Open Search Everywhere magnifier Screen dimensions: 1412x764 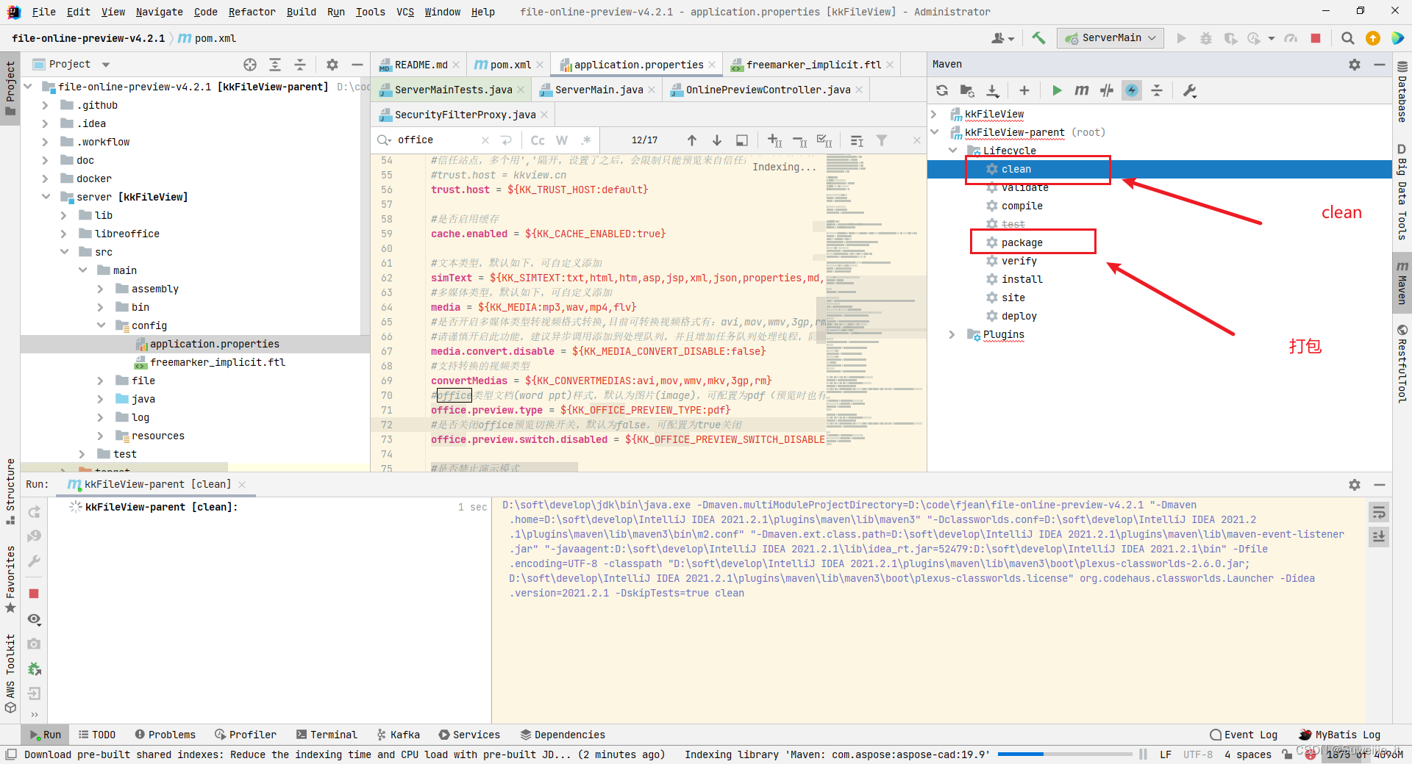pyautogui.click(x=1347, y=38)
